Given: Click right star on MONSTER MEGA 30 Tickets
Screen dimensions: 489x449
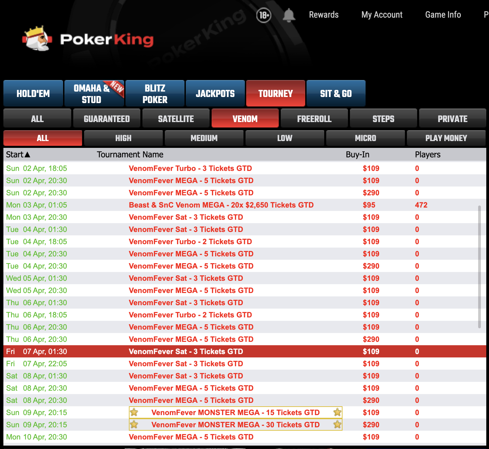Looking at the screenshot, I should (337, 425).
